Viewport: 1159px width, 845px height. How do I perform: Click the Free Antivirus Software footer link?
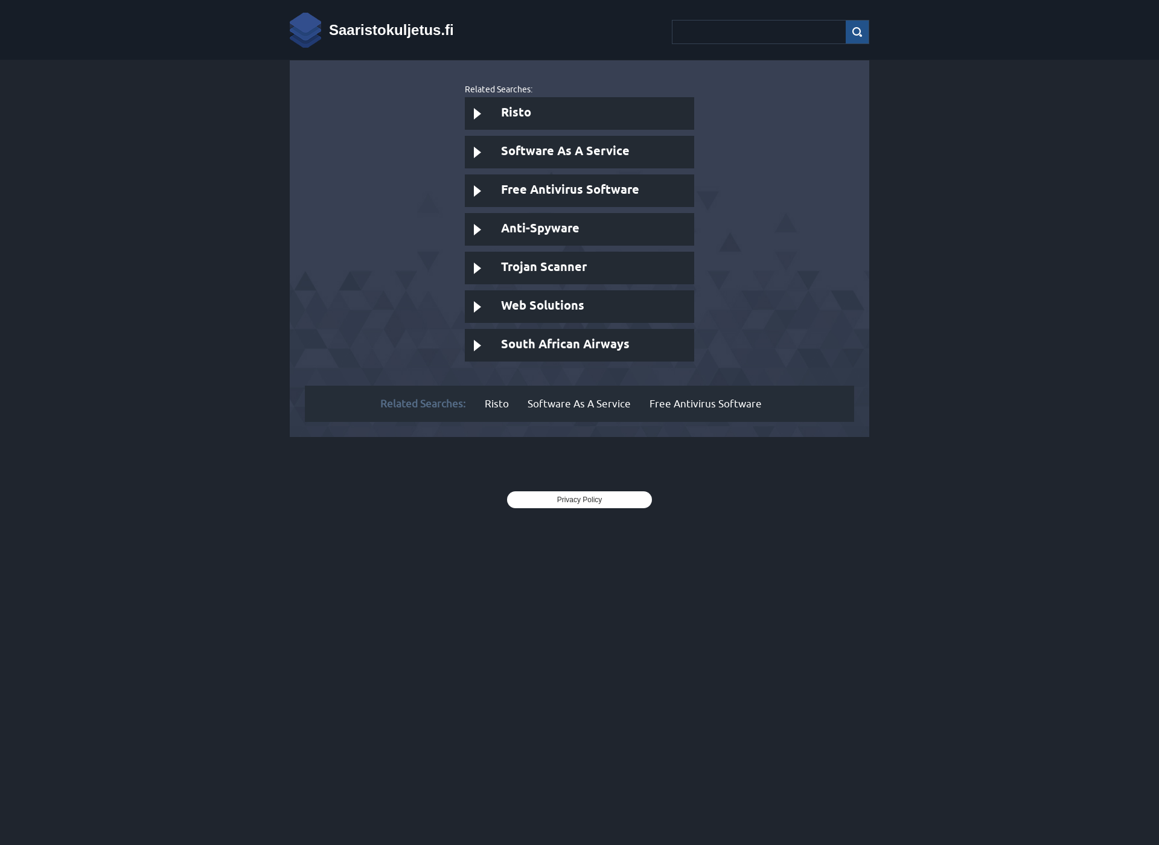(704, 403)
